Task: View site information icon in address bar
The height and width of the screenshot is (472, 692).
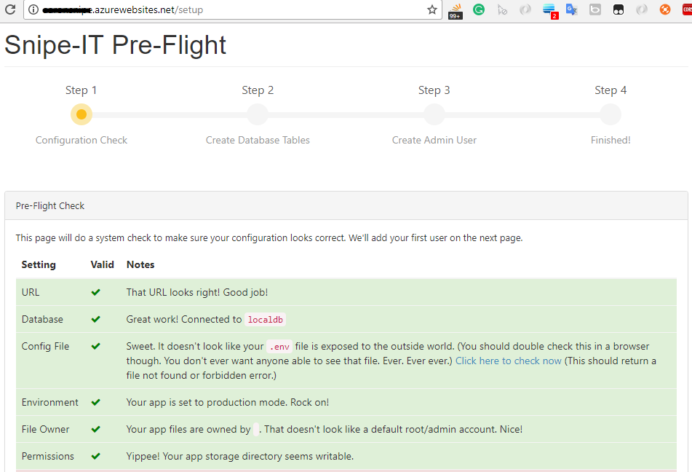Action: tap(33, 9)
